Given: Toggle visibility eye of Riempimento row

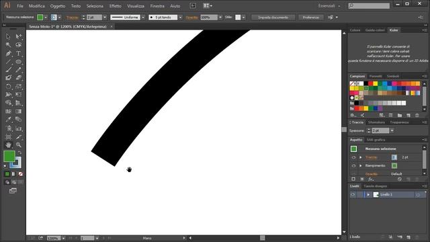Looking at the screenshot, I should 353,166.
